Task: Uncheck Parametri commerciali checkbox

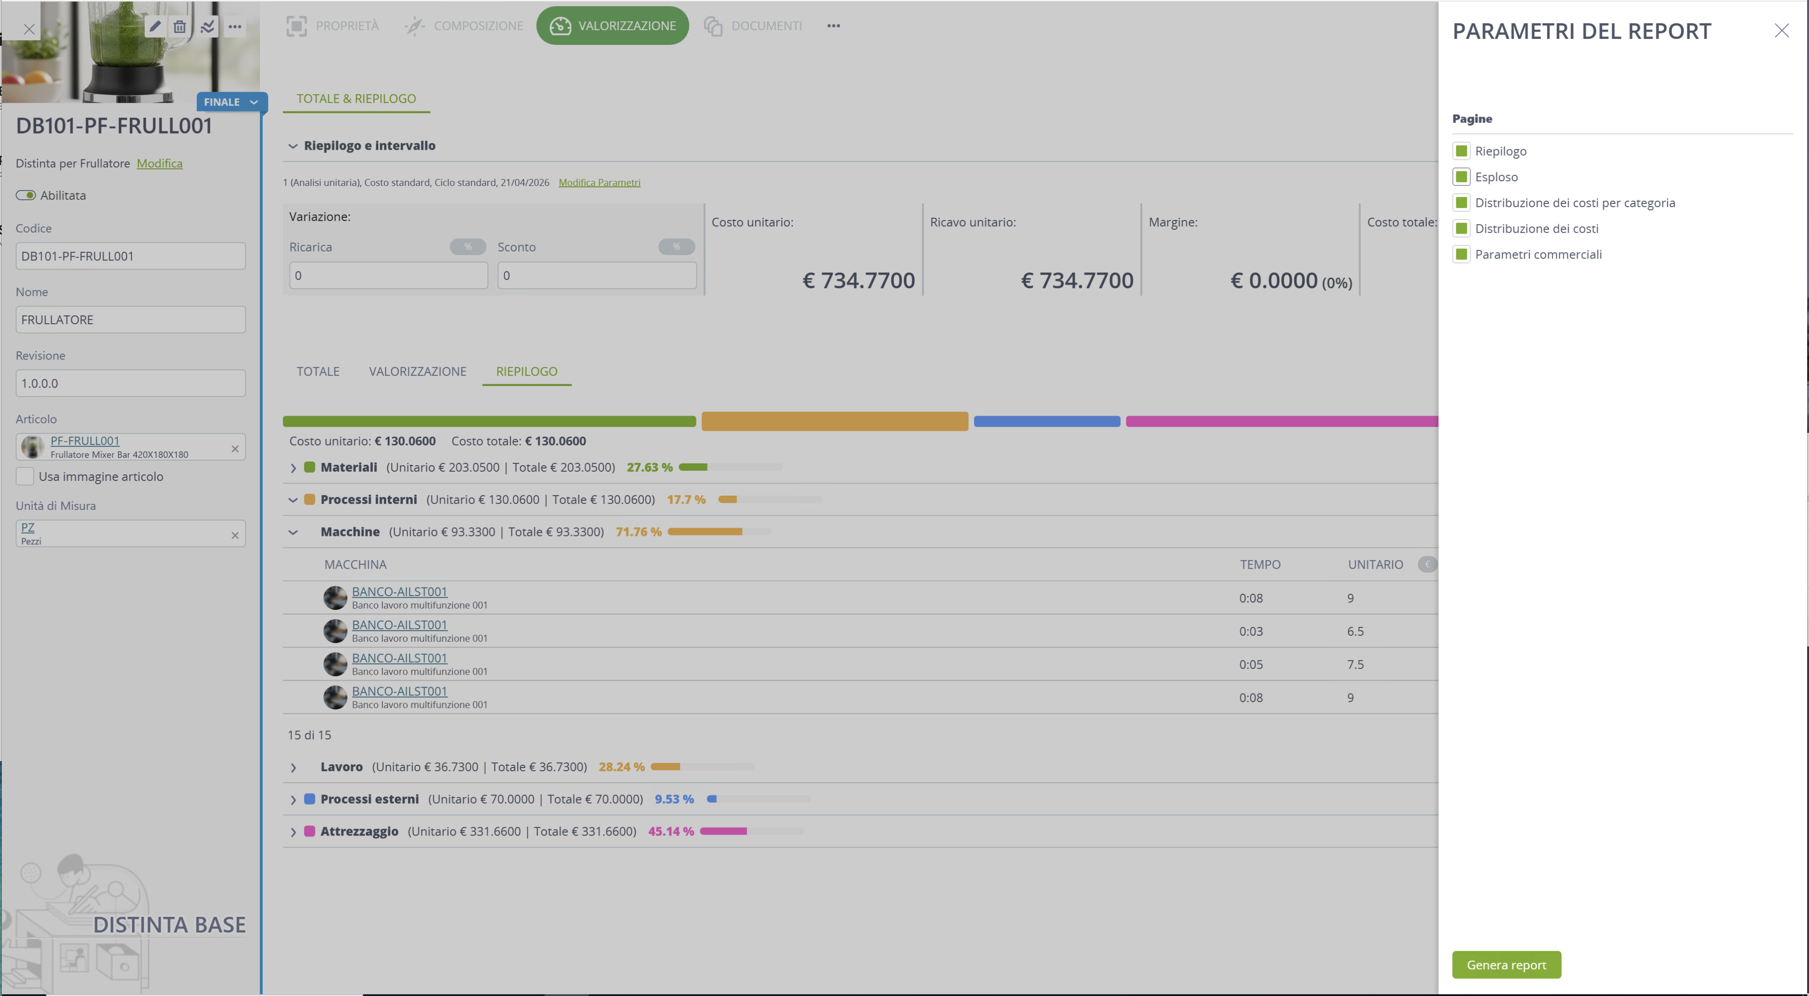Action: click(1461, 254)
